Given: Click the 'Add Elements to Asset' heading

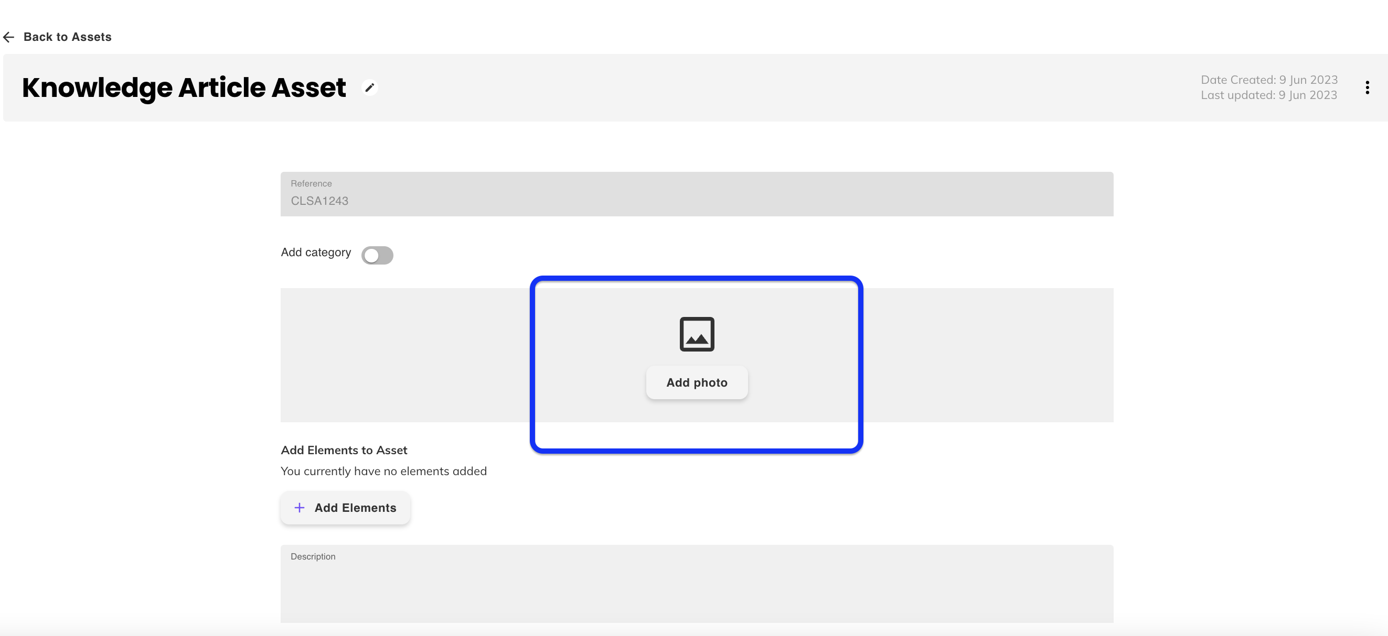Looking at the screenshot, I should click(344, 450).
